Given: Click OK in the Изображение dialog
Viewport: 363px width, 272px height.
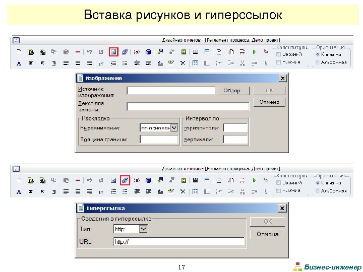Looking at the screenshot, I should [x=269, y=91].
